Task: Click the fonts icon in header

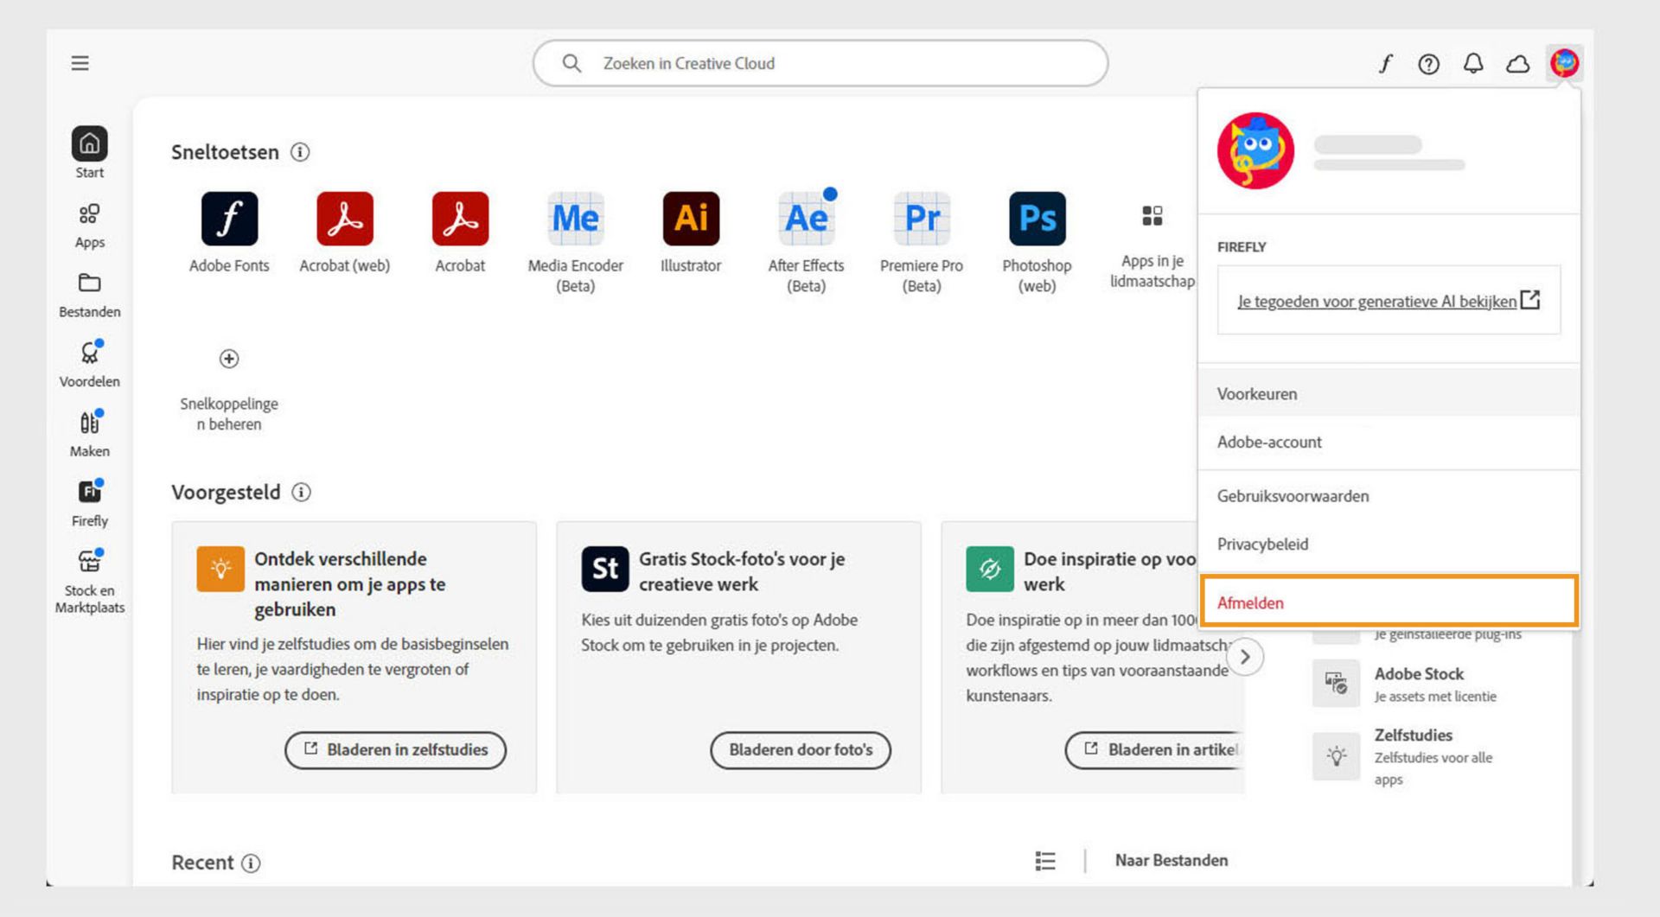Action: click(1385, 63)
